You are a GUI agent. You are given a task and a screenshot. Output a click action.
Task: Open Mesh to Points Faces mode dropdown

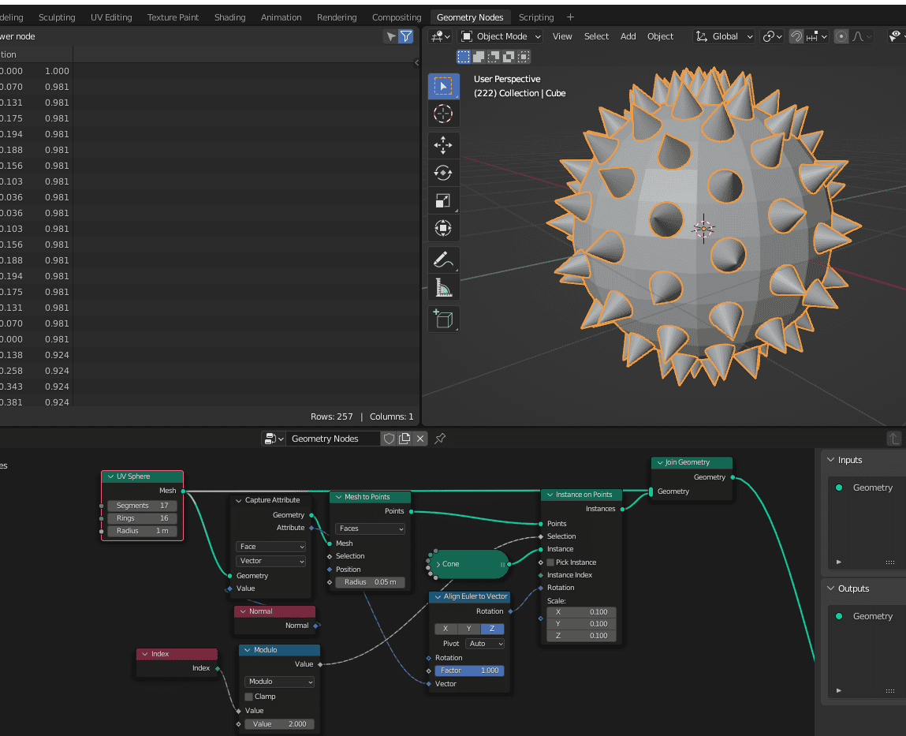(x=370, y=529)
